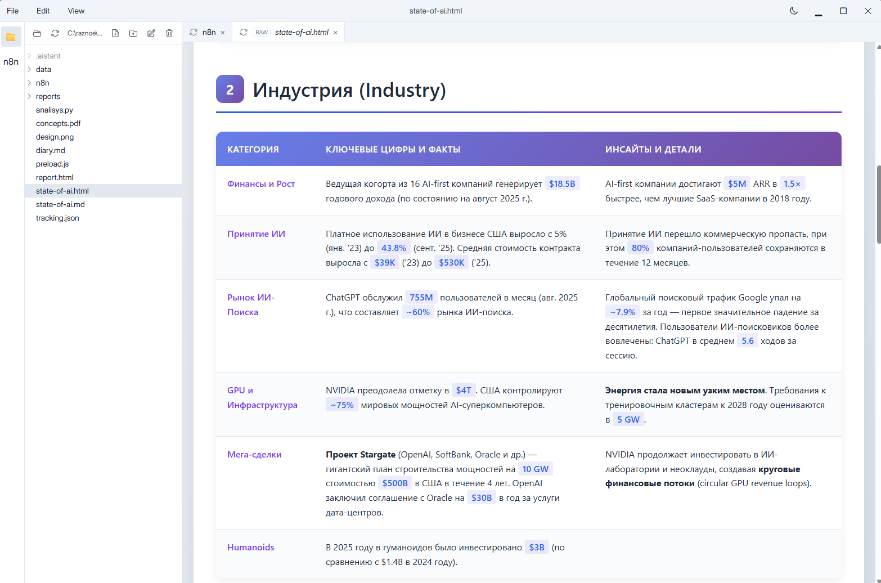Select the state-of-ai.html tab
The image size is (881, 583).
click(x=302, y=32)
